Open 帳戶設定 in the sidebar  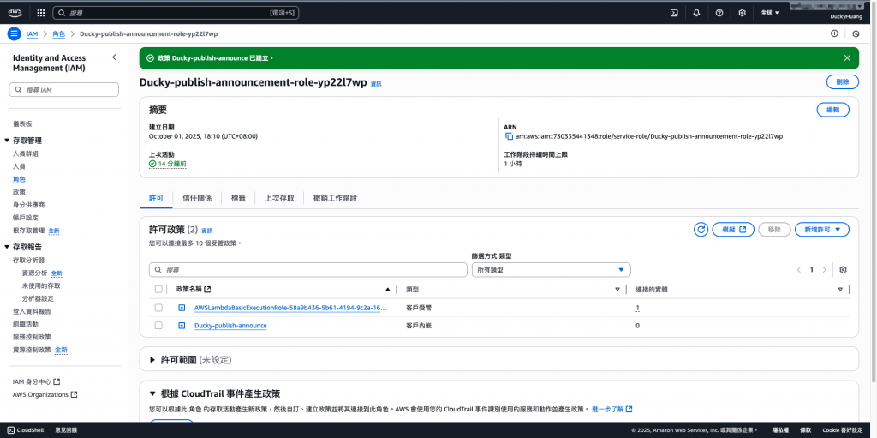point(25,218)
